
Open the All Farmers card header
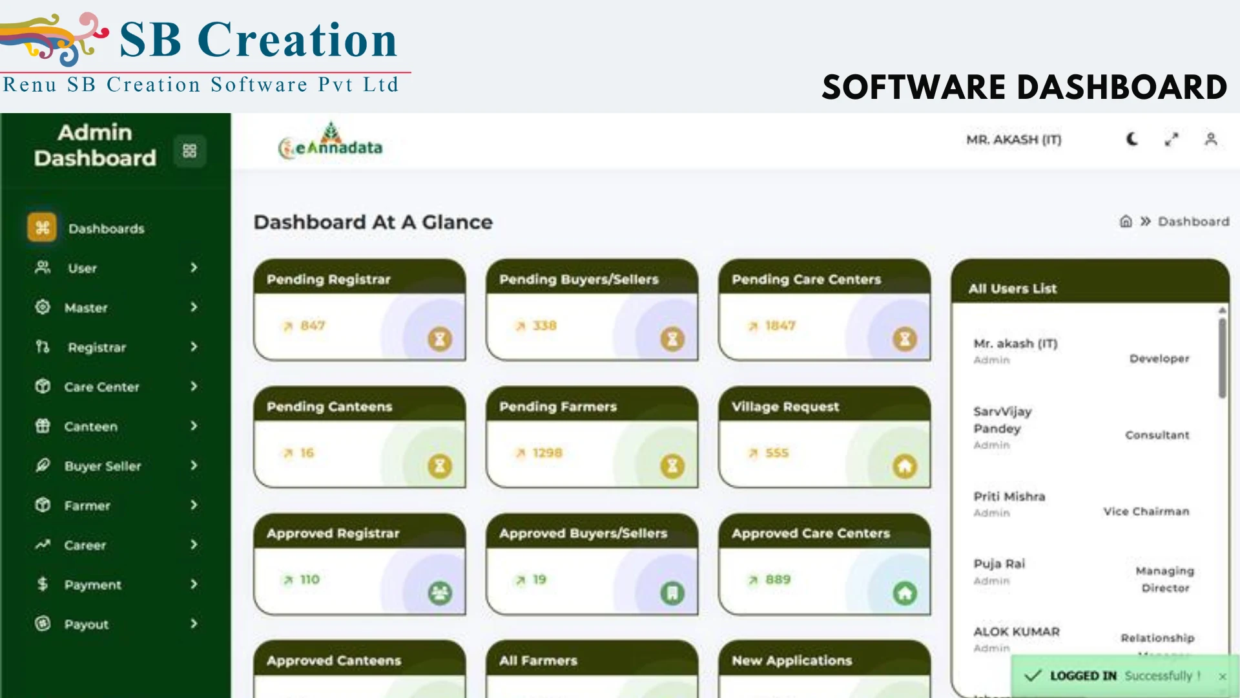coord(592,659)
